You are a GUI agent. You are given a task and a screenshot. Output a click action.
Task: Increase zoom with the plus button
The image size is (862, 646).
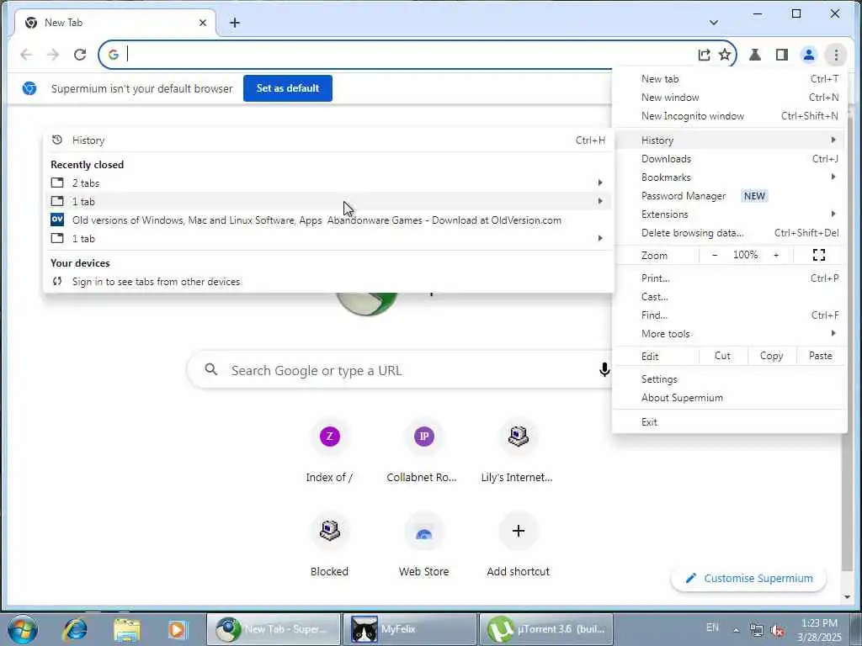click(x=775, y=255)
